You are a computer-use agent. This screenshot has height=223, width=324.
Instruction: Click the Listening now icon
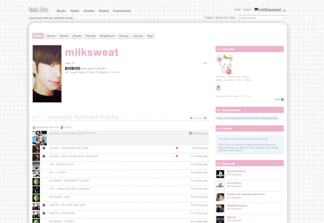pos(190,133)
